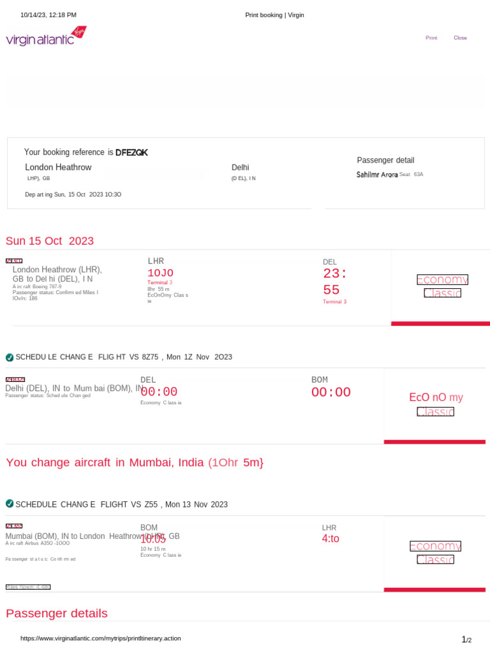Image resolution: width=490 pixels, height=653 pixels.
Task: Click the Sun 15 Oct 2023 date heading
Action: (x=50, y=241)
